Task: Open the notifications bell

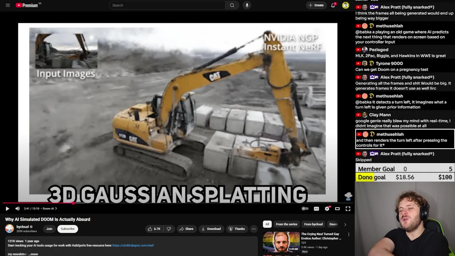Action: click(x=333, y=5)
